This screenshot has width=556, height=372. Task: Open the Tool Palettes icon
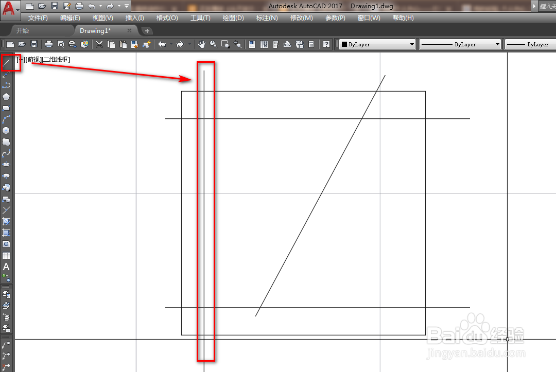pos(275,44)
